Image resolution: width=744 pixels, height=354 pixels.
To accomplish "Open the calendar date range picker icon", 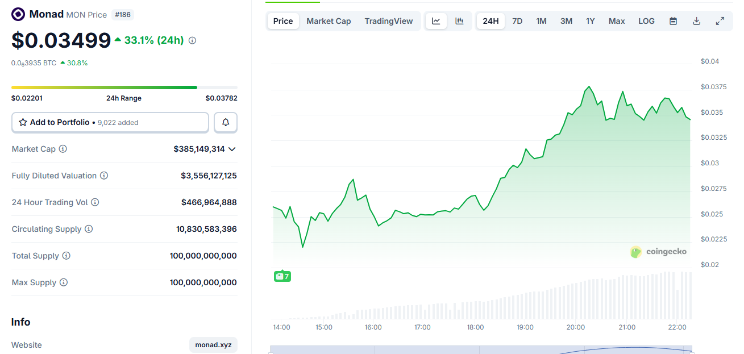I will click(x=673, y=20).
